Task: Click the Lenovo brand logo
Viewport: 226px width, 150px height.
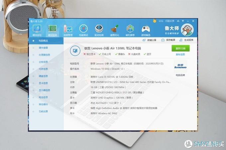Action: pyautogui.click(x=180, y=66)
